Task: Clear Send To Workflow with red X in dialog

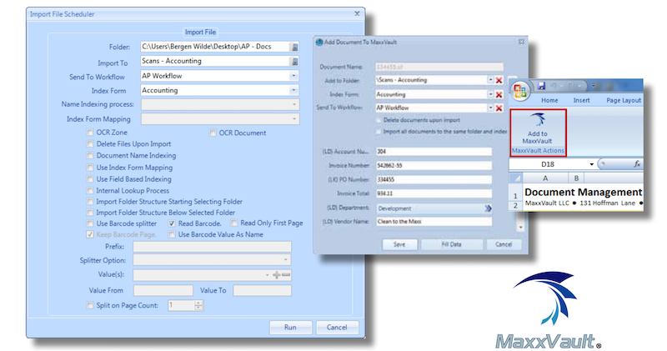Action: pyautogui.click(x=499, y=108)
